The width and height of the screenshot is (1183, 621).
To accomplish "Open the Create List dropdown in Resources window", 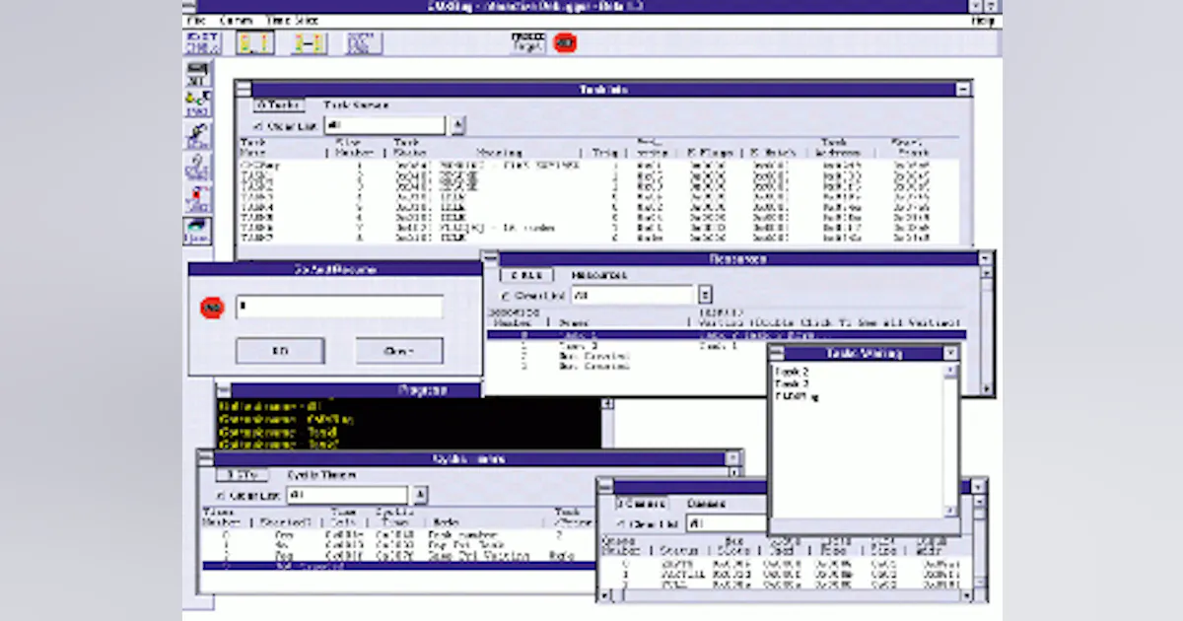I will point(705,294).
